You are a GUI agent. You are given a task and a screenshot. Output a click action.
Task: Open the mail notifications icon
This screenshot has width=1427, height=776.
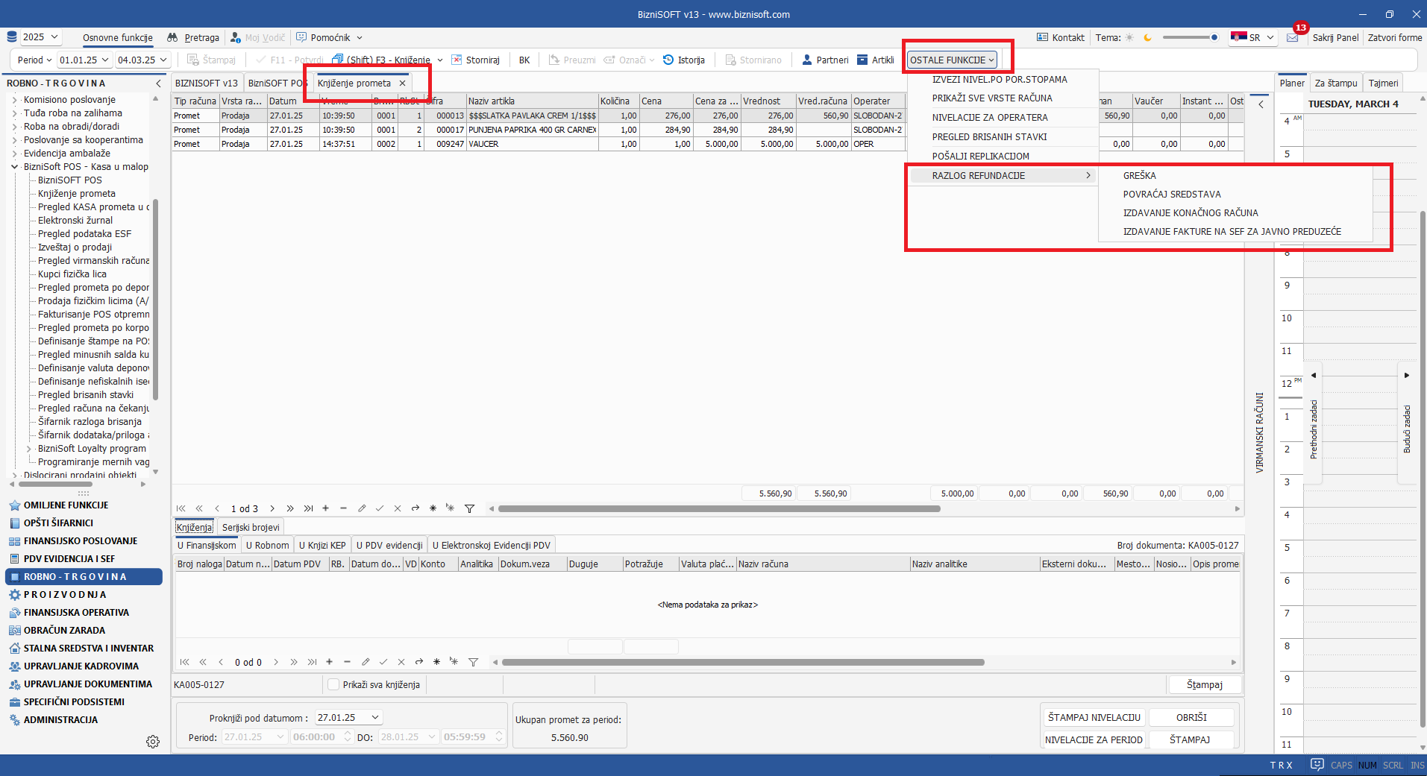point(1293,38)
